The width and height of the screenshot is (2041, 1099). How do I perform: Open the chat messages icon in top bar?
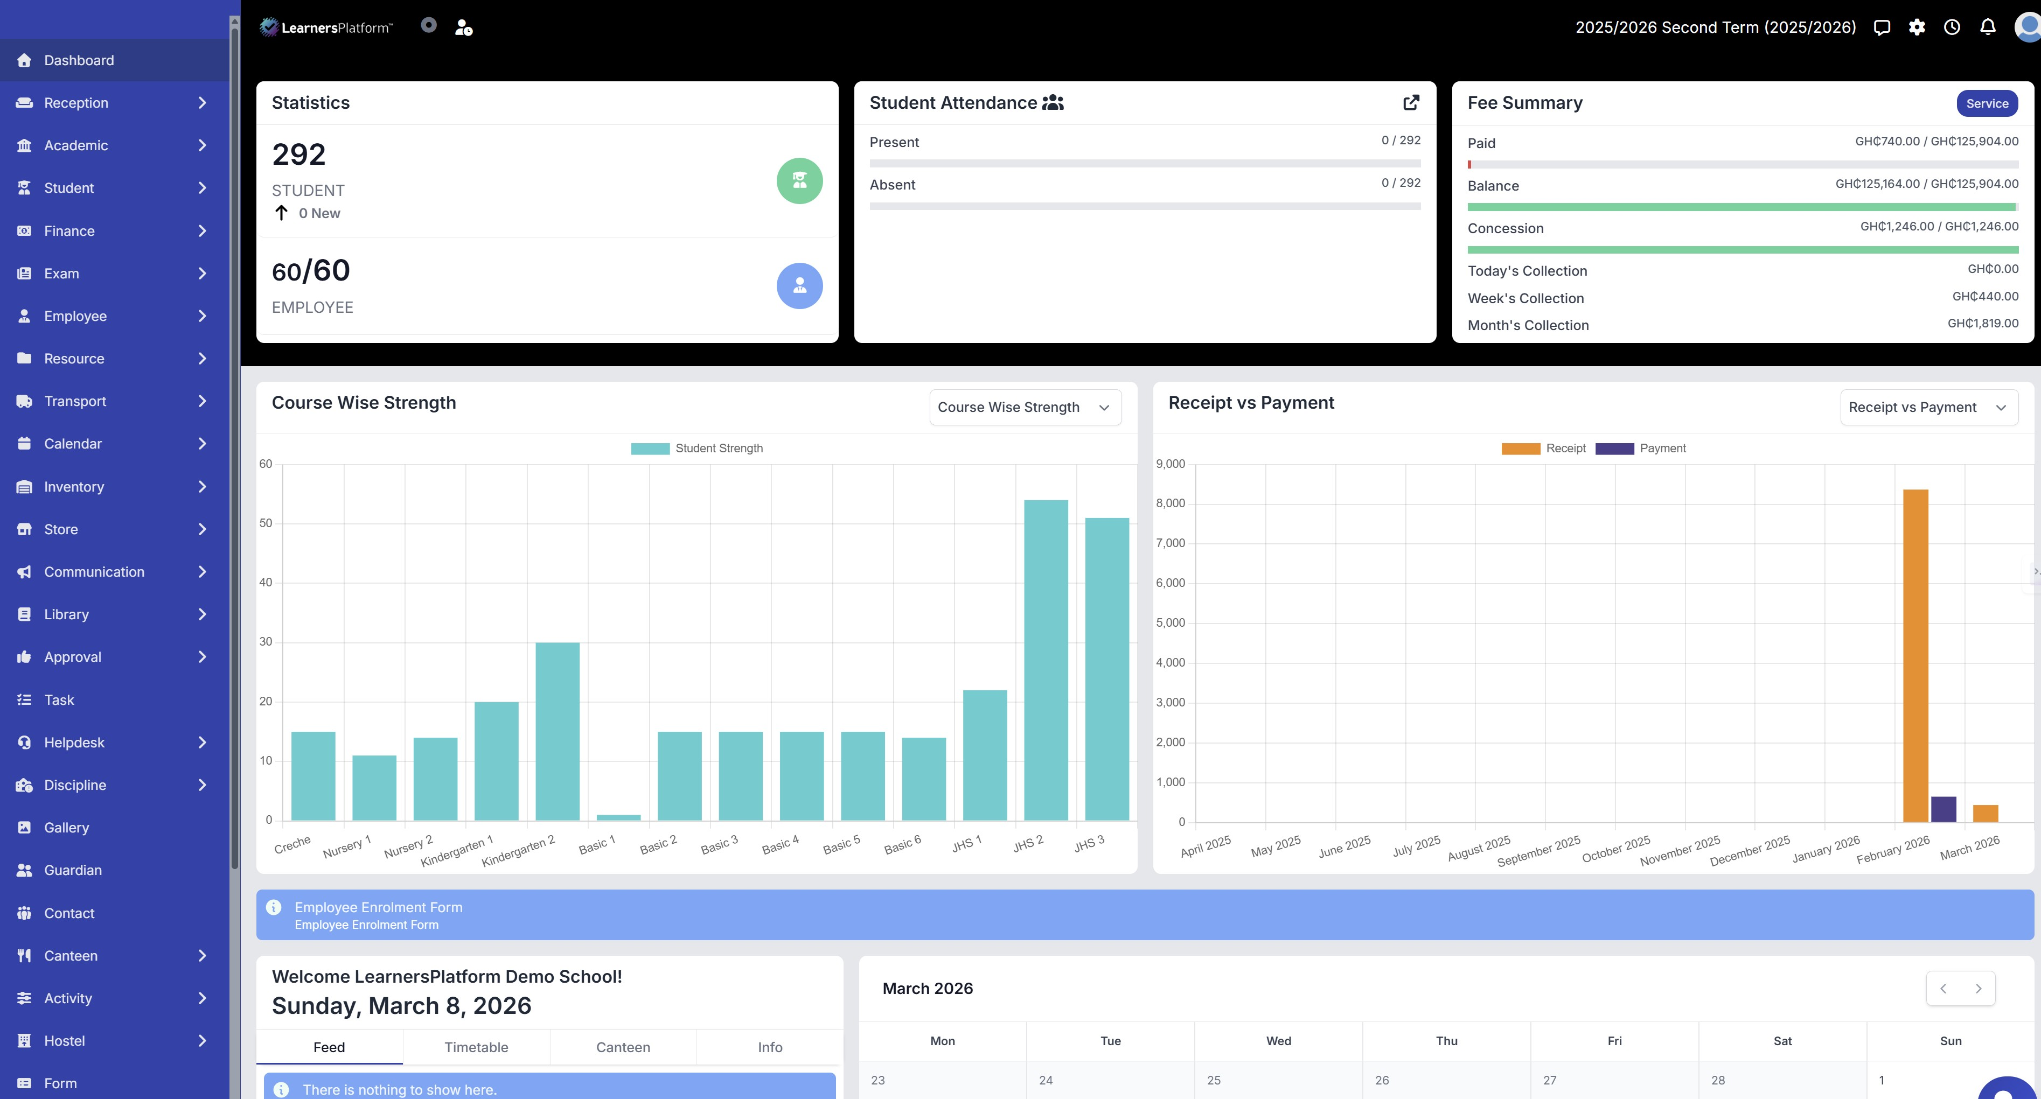1883,27
